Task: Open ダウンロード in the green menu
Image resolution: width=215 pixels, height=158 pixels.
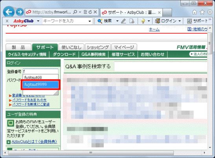Action: point(64,54)
